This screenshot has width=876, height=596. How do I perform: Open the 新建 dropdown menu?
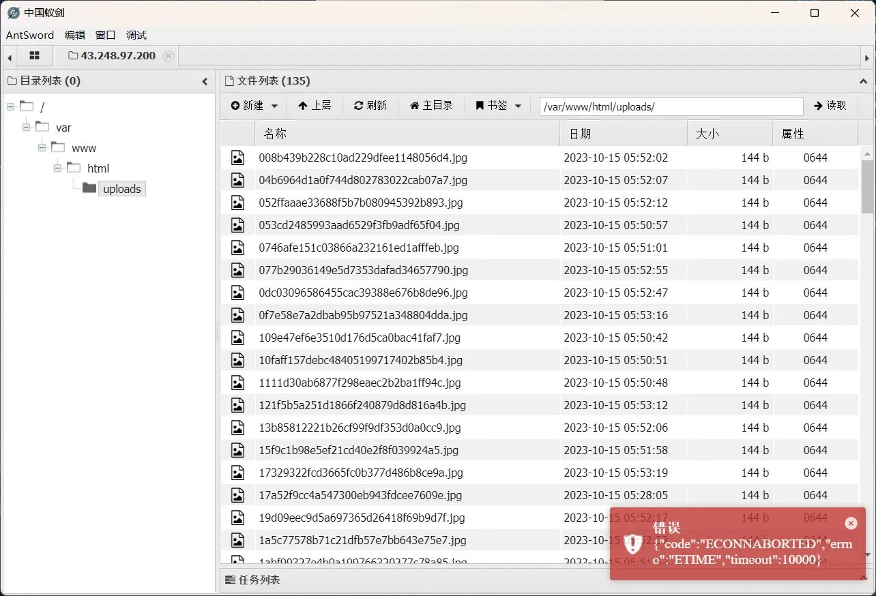254,106
